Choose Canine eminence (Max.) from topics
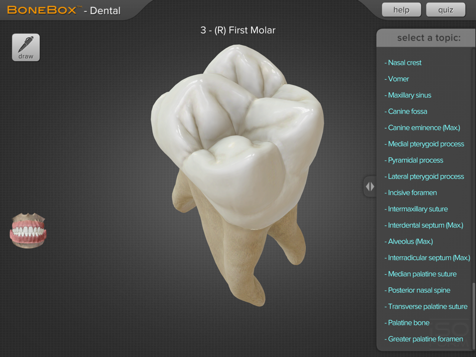 (423, 127)
